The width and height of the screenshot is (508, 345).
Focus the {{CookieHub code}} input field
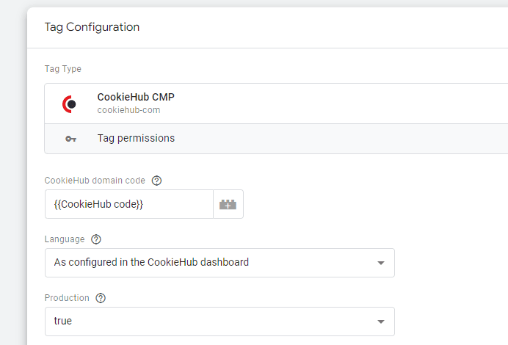(x=128, y=205)
